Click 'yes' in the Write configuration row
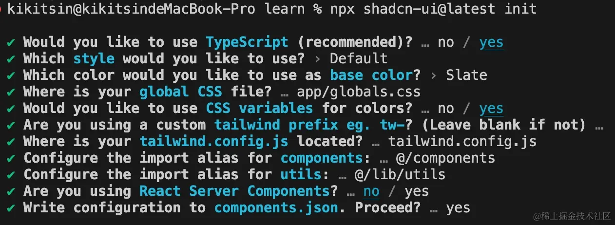The image size is (615, 225). (x=458, y=208)
